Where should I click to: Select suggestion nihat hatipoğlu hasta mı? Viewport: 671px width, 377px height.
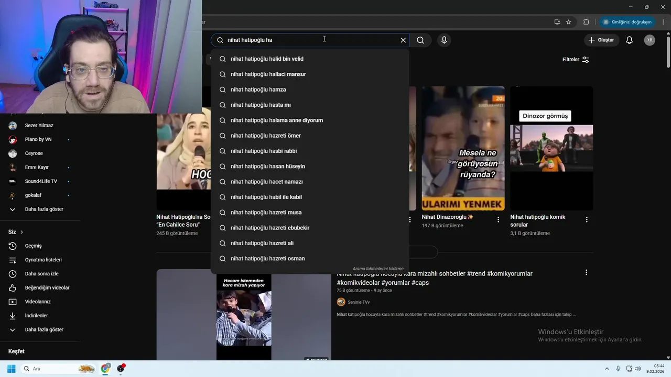pyautogui.click(x=310, y=105)
